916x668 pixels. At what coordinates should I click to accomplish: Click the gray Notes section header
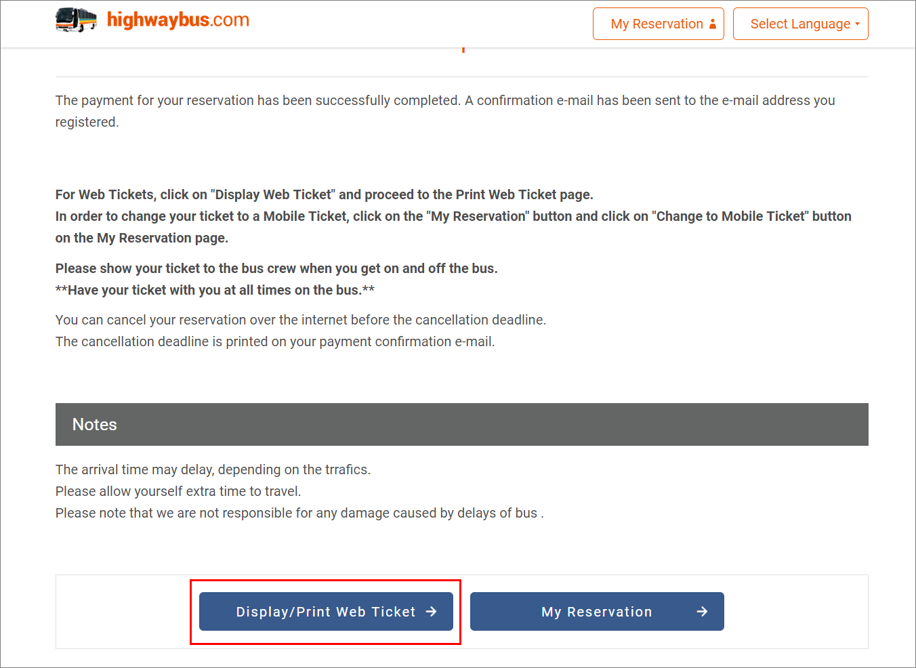461,425
